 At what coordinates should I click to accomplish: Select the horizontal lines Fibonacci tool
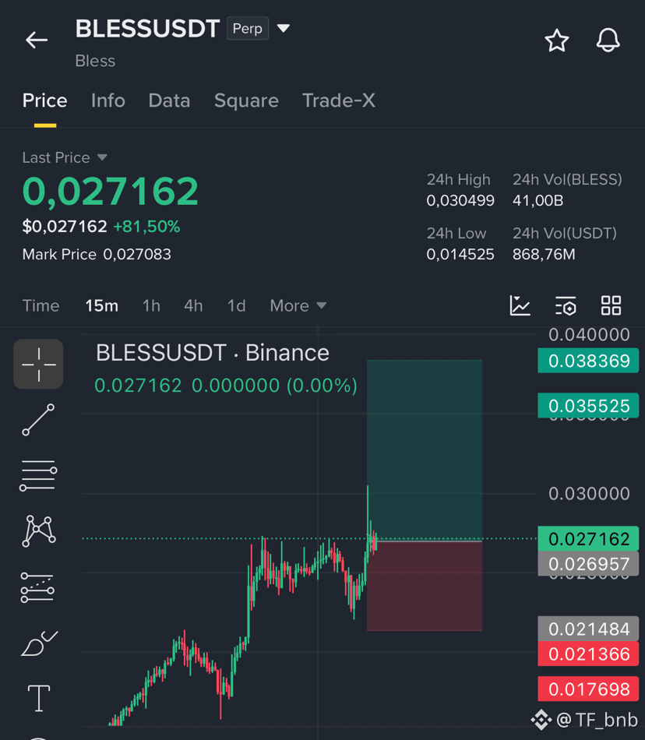pos(38,476)
